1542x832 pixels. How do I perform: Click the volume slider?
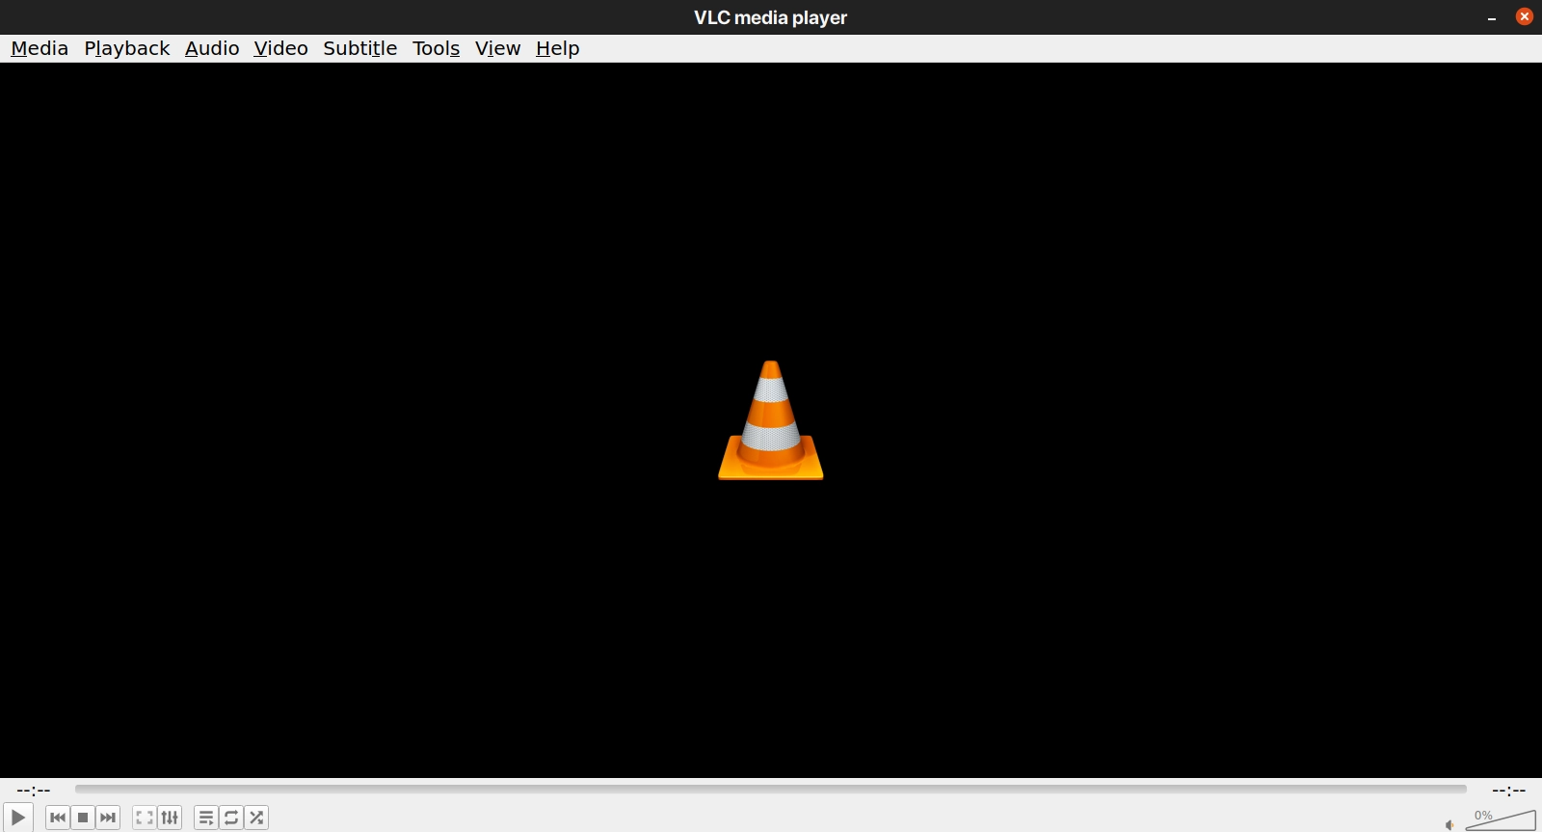[1501, 819]
